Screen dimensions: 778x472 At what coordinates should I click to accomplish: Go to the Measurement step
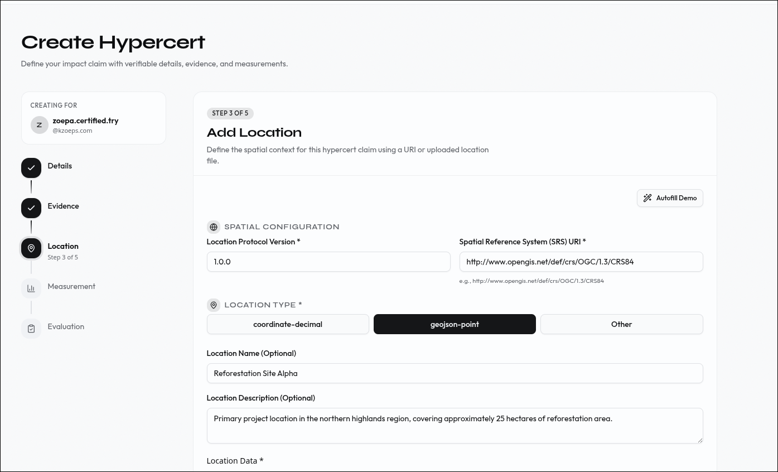click(x=71, y=286)
